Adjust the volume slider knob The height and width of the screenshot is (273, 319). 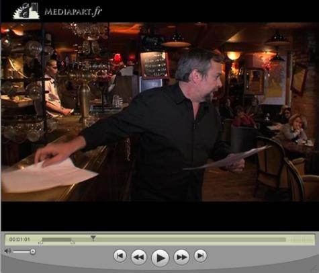(33, 251)
